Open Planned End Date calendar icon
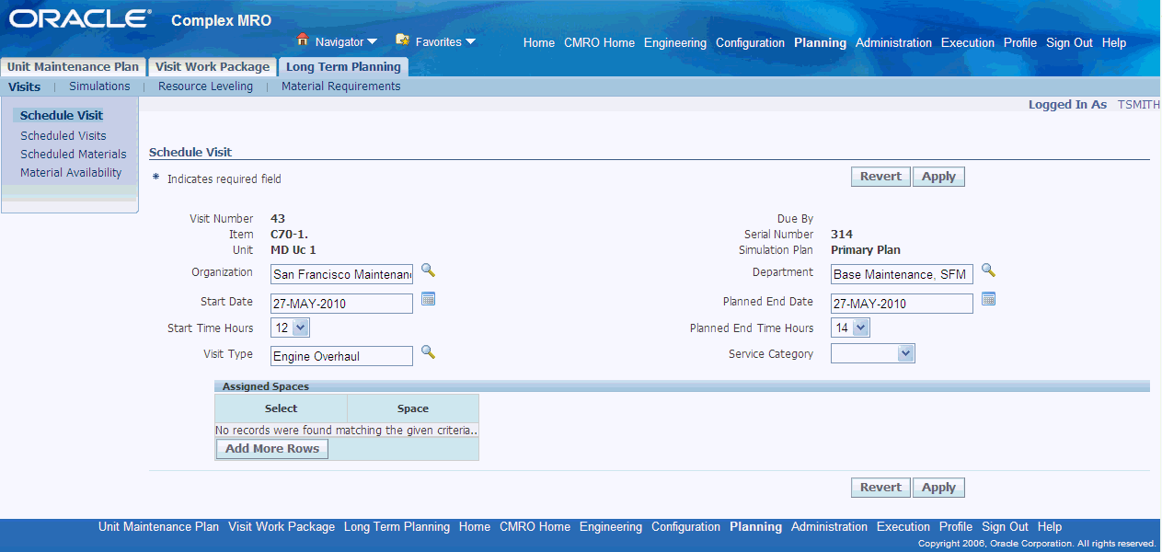 [x=988, y=299]
